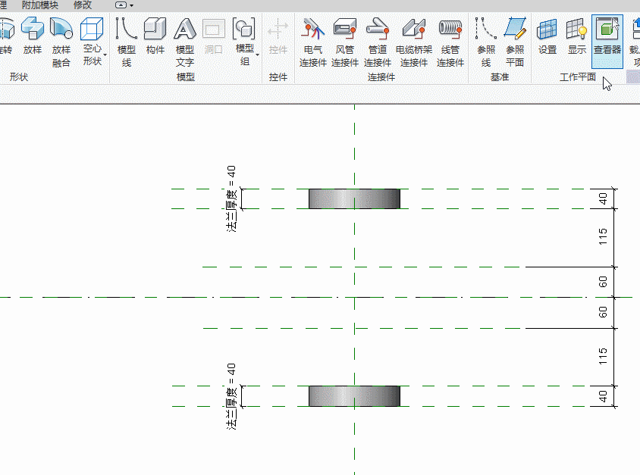This screenshot has width=640, height=475.
Task: Draw a 参照线 reference line
Action: pos(486,42)
